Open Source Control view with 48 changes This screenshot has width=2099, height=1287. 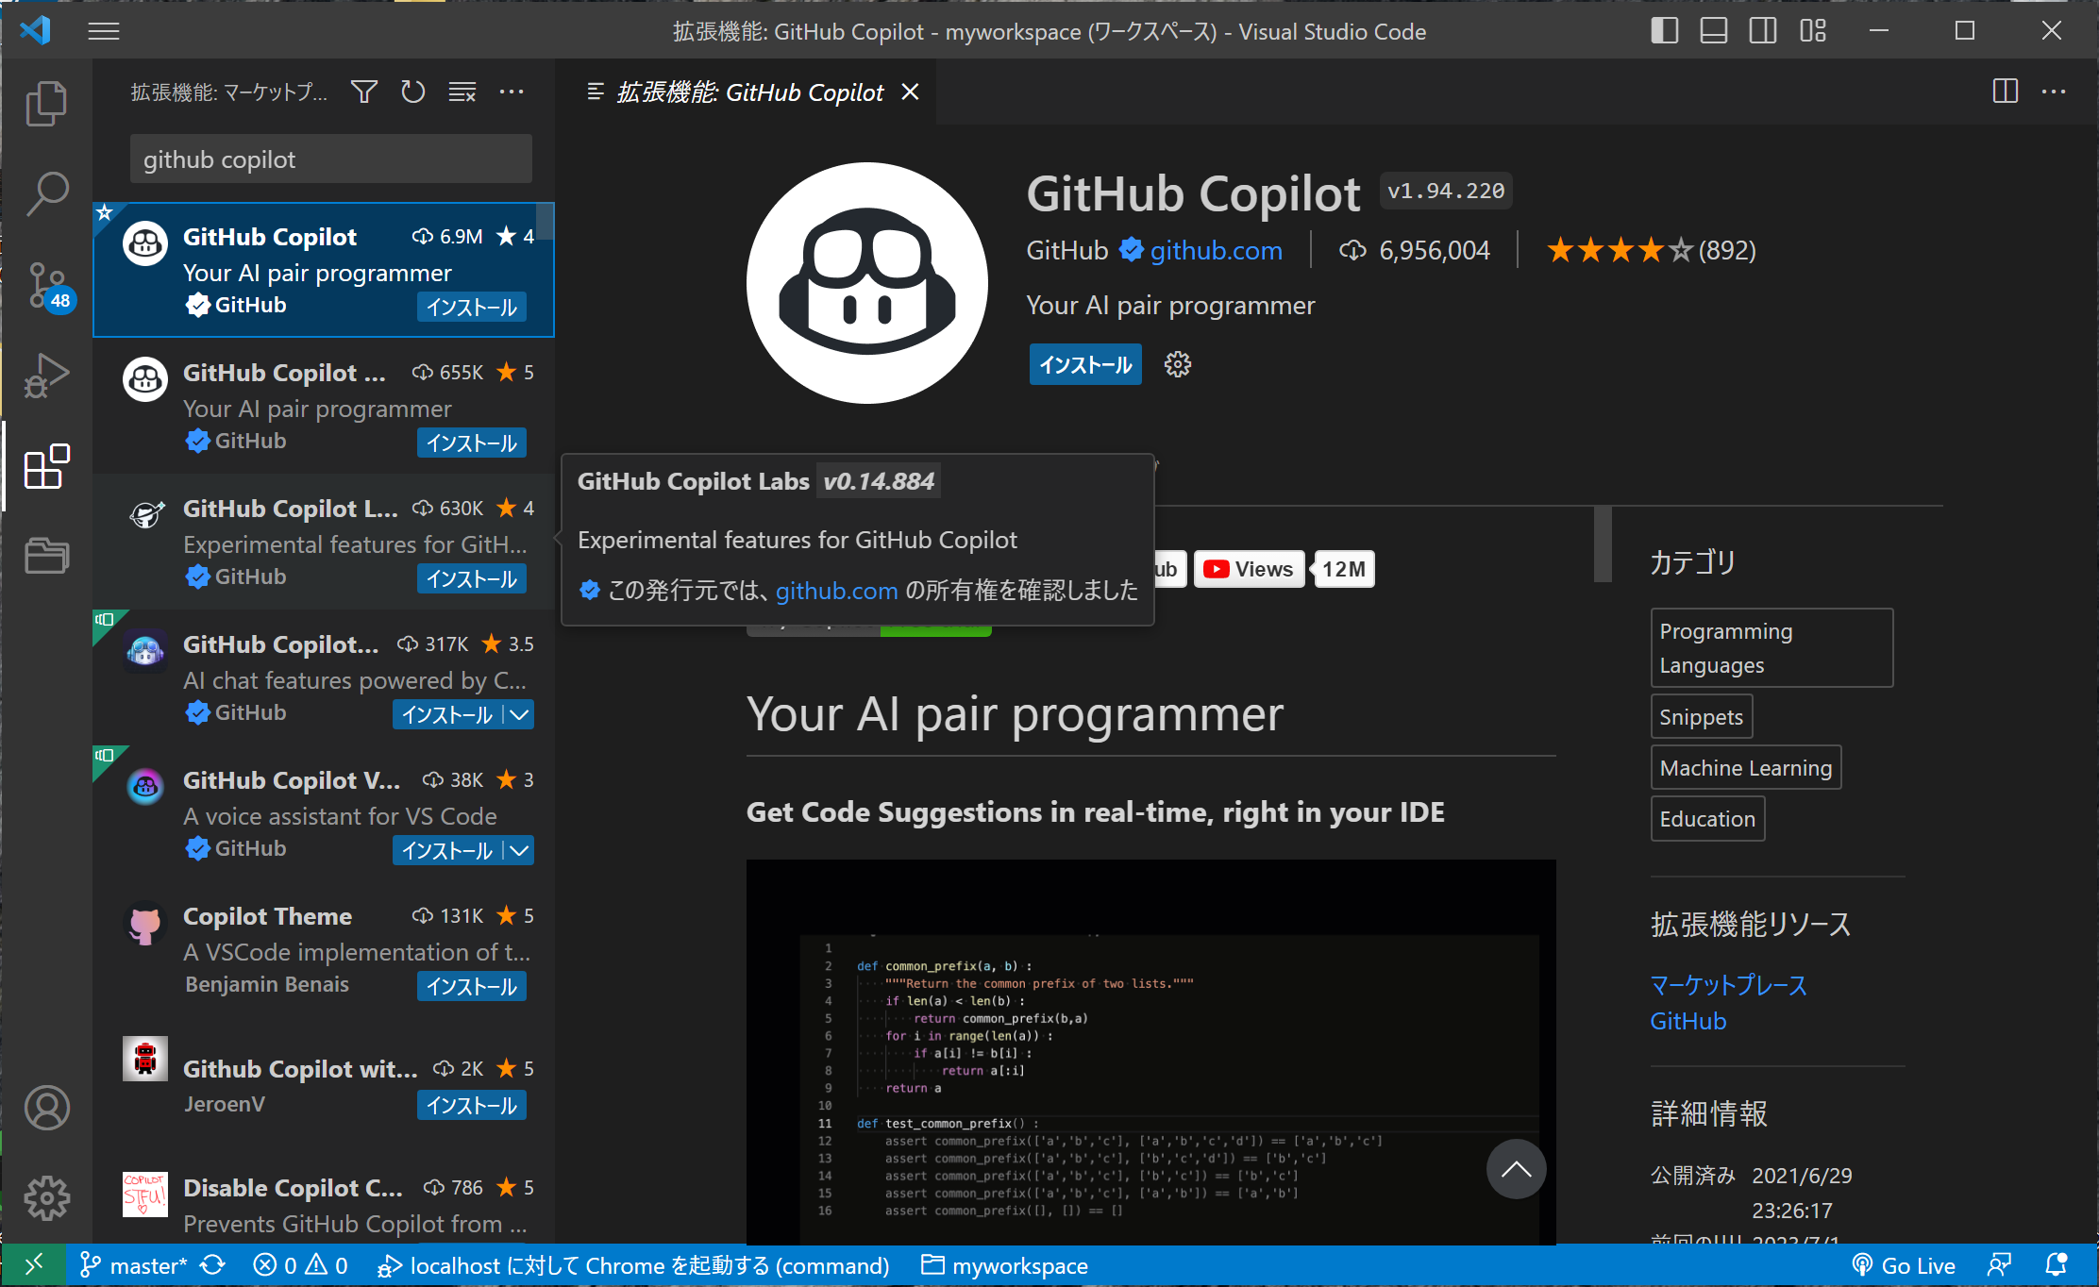click(46, 285)
